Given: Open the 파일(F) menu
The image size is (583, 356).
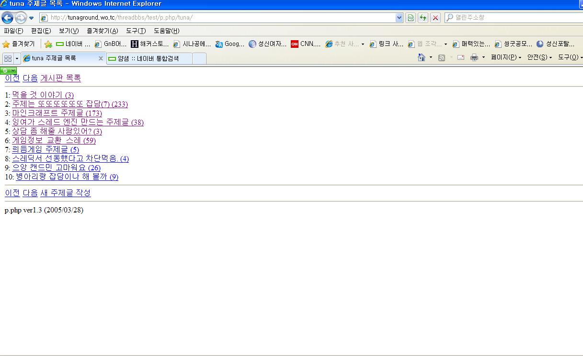Looking at the screenshot, I should click(x=13, y=31).
